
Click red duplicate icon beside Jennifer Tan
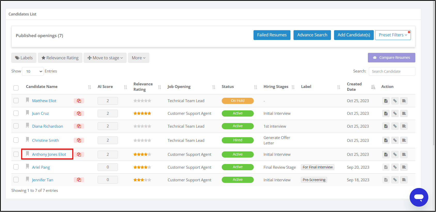click(79, 180)
